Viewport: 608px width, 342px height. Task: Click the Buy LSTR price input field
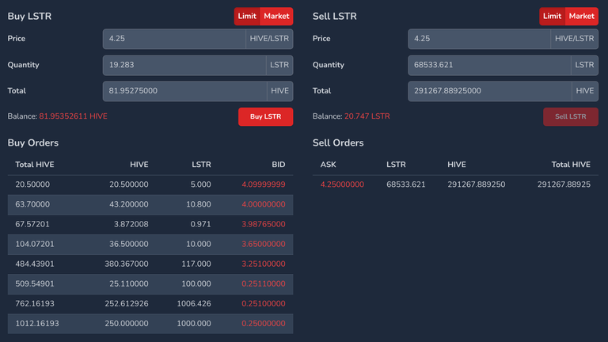(x=174, y=39)
